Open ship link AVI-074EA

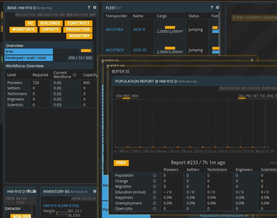coord(114,30)
